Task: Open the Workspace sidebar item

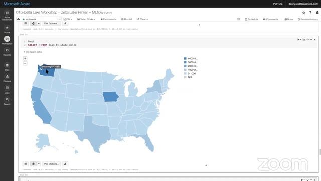Action: coord(7,40)
